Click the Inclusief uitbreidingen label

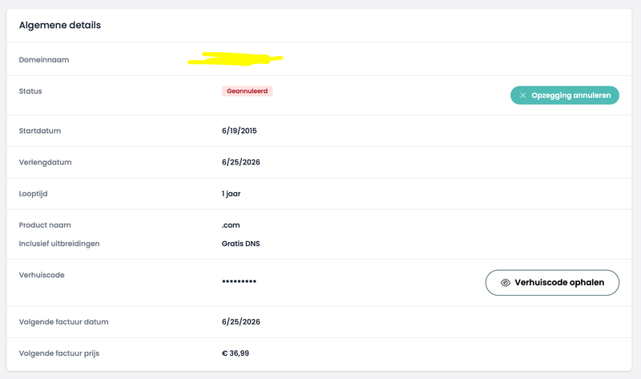tap(60, 244)
